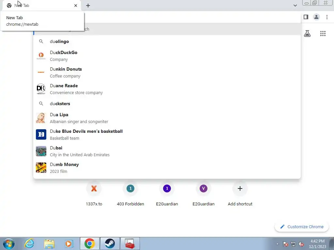This screenshot has height=250, width=334.
Task: Open the Chrome profile avatar
Action: 316,17
